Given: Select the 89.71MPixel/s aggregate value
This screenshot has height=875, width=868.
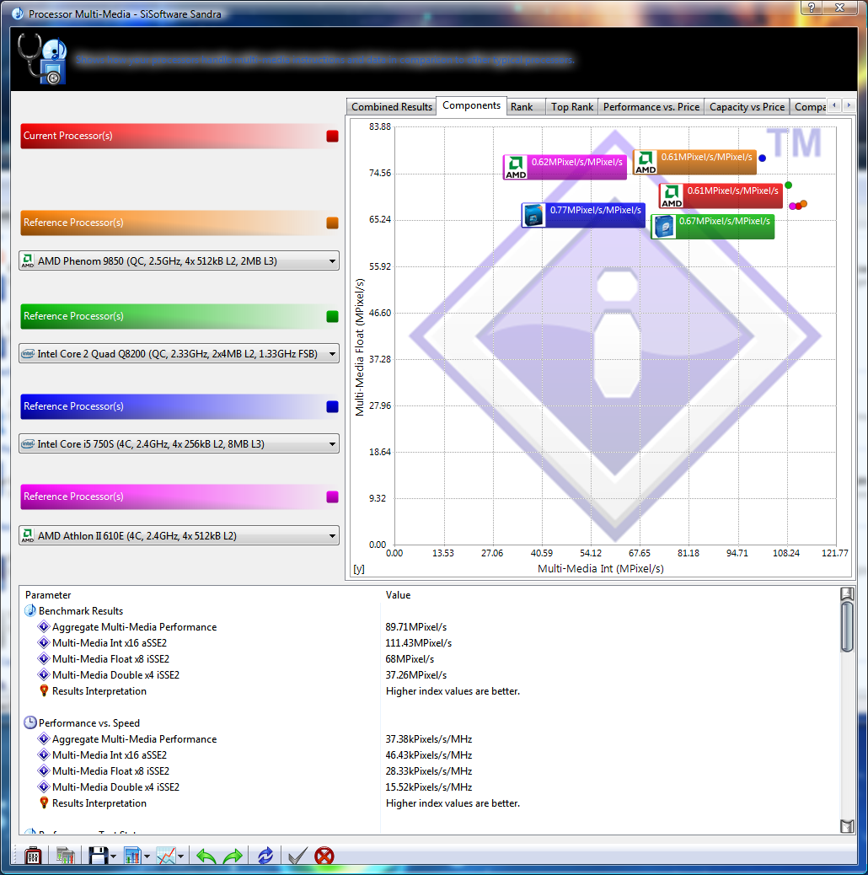Looking at the screenshot, I should click(416, 627).
